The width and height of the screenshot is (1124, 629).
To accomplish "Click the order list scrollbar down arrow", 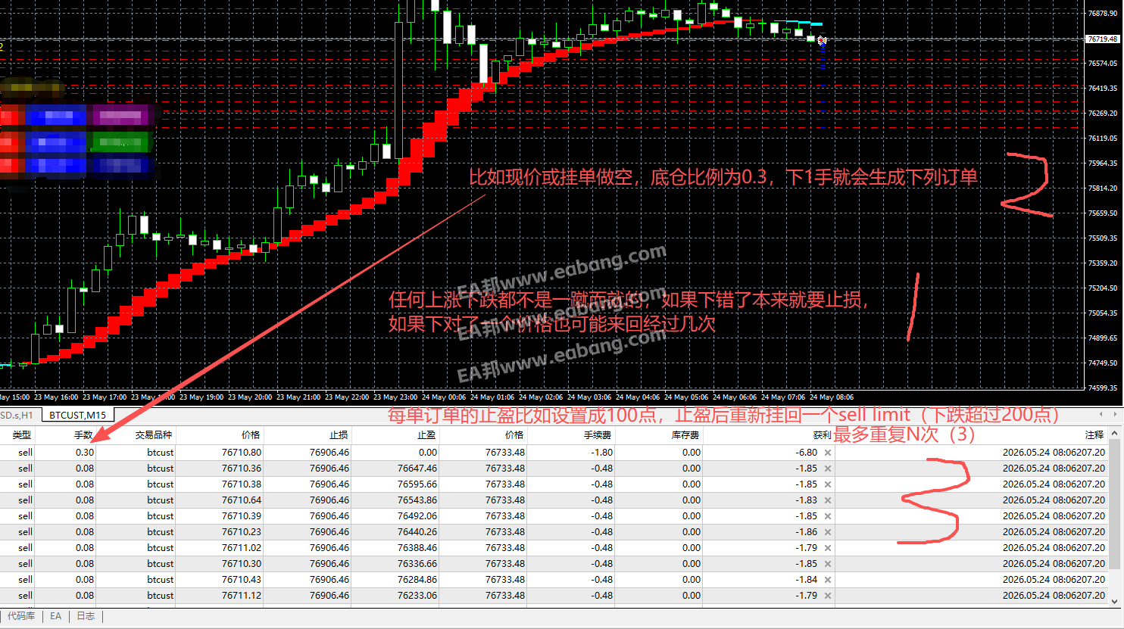I will (1114, 601).
